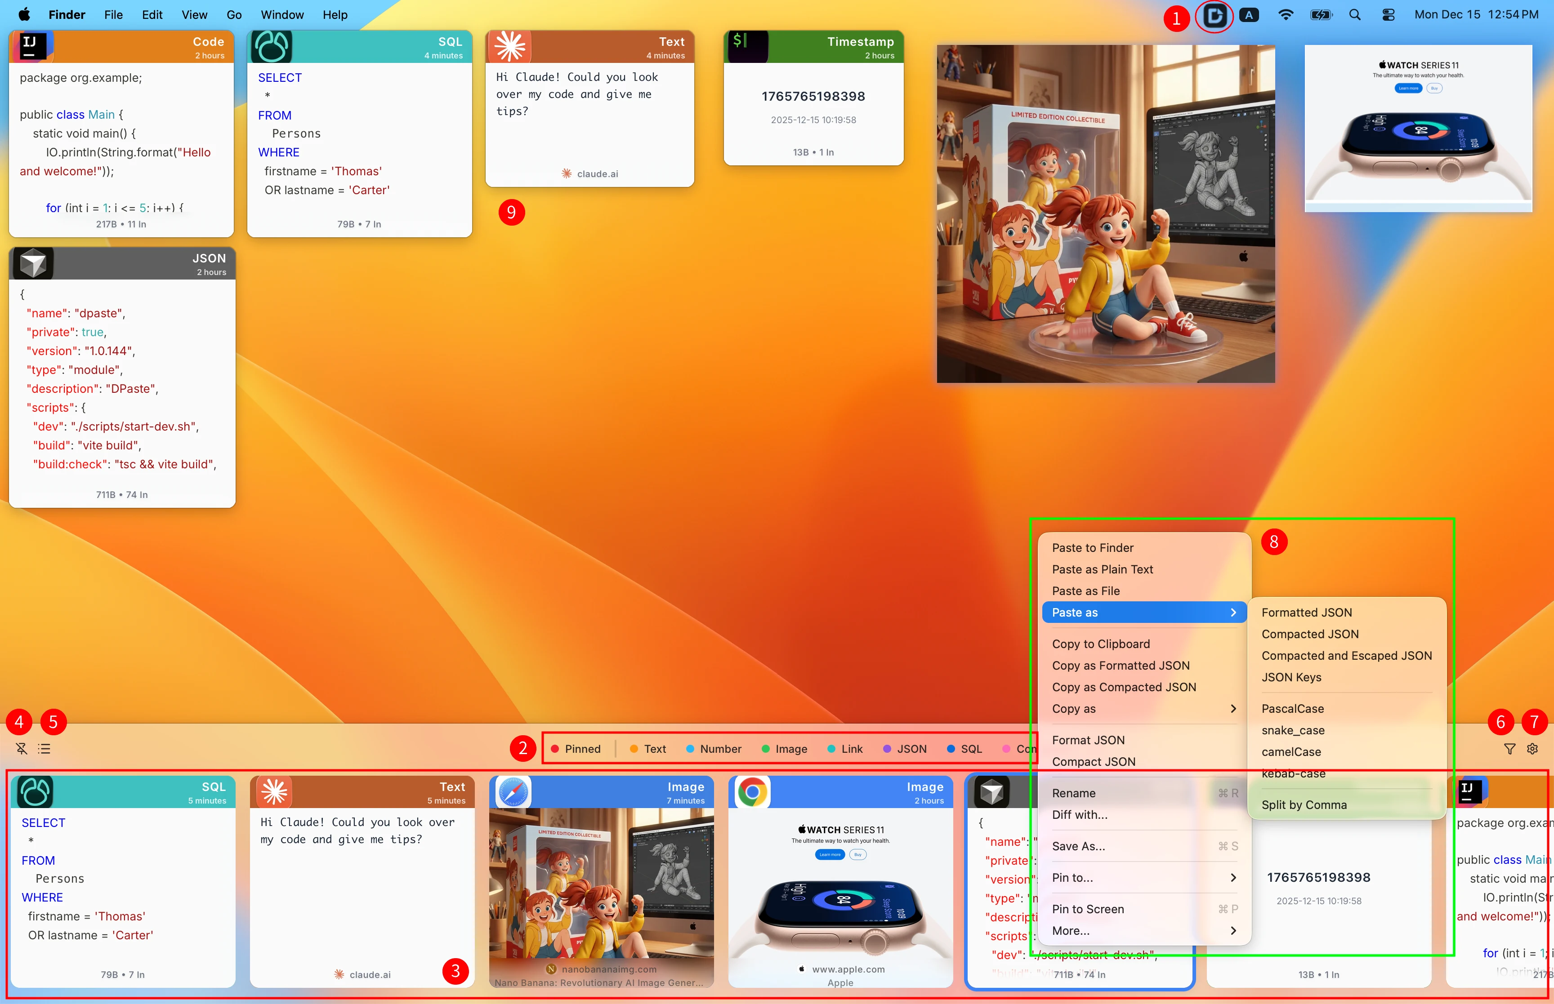
Task: Click the unpin icon in bottom panel
Action: (22, 748)
